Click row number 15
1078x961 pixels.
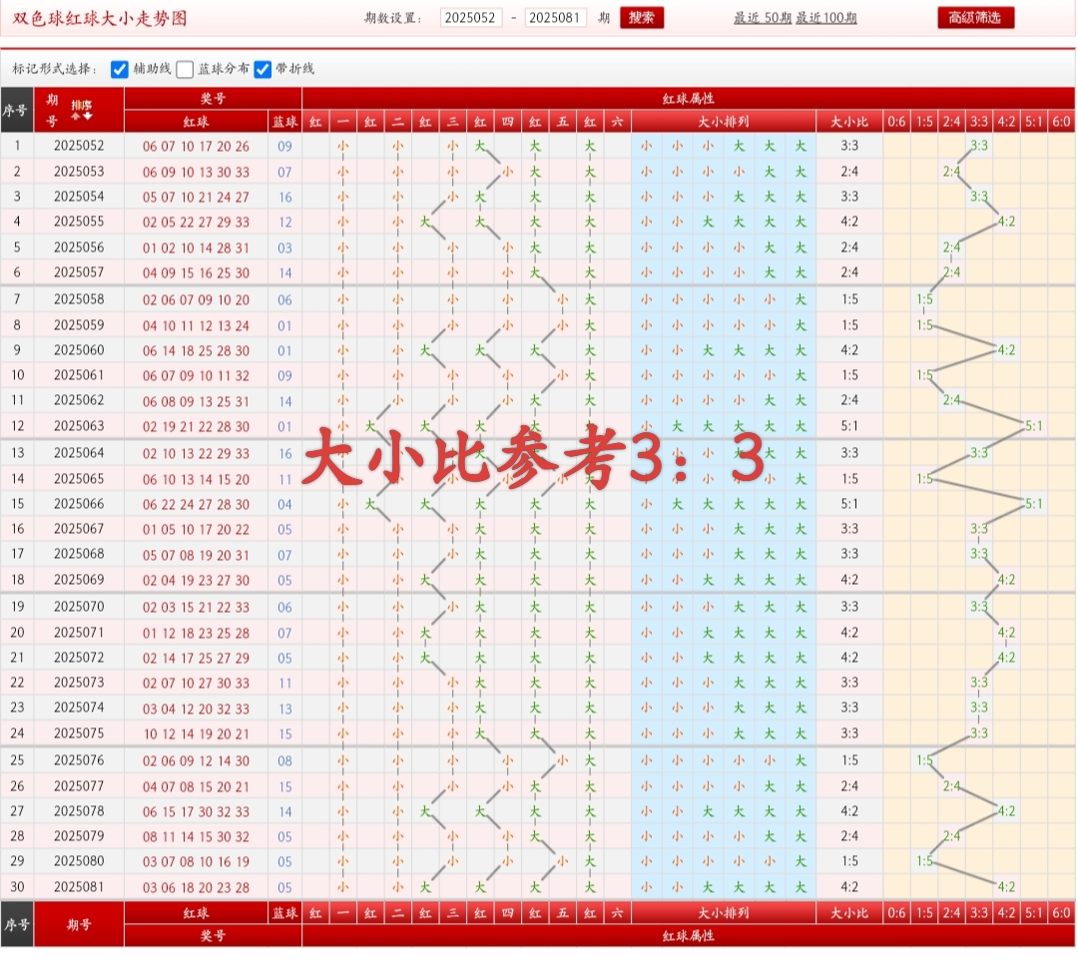click(17, 504)
